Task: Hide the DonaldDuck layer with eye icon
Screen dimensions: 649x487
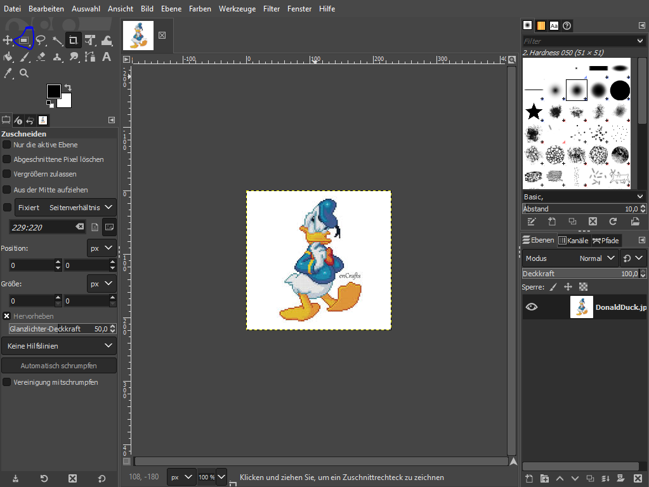Action: tap(532, 307)
